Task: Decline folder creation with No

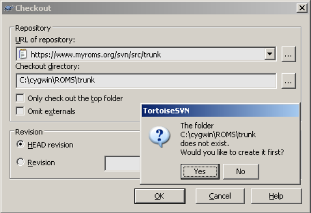Action: click(x=241, y=172)
